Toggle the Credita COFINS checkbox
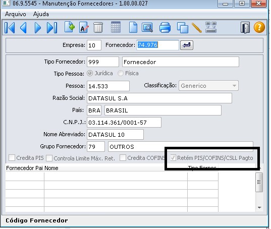 (x=123, y=158)
